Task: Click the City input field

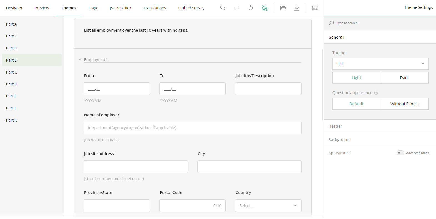Action: 249,167
